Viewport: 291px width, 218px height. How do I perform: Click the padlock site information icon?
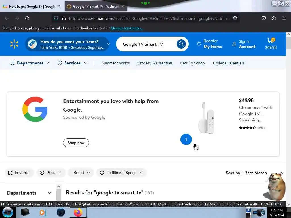pos(64,18)
